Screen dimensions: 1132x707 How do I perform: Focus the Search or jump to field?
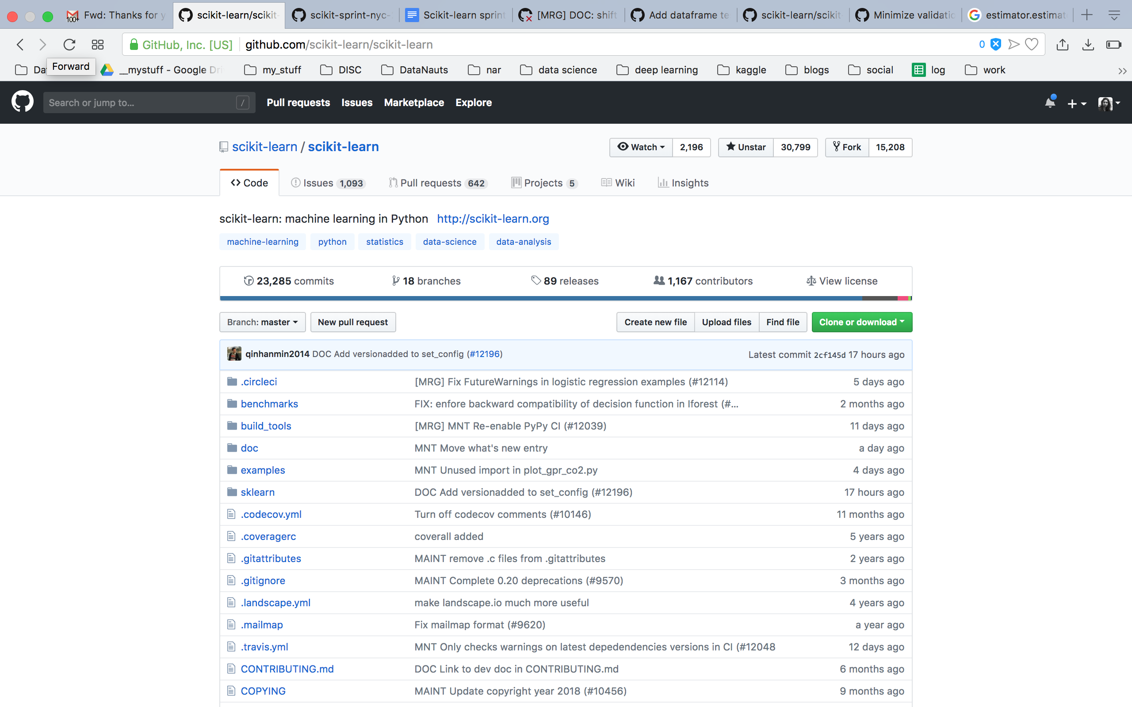(149, 103)
